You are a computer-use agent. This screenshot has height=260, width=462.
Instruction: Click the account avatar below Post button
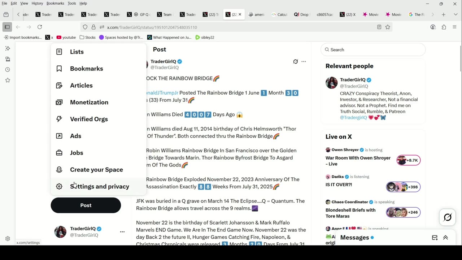(60, 232)
